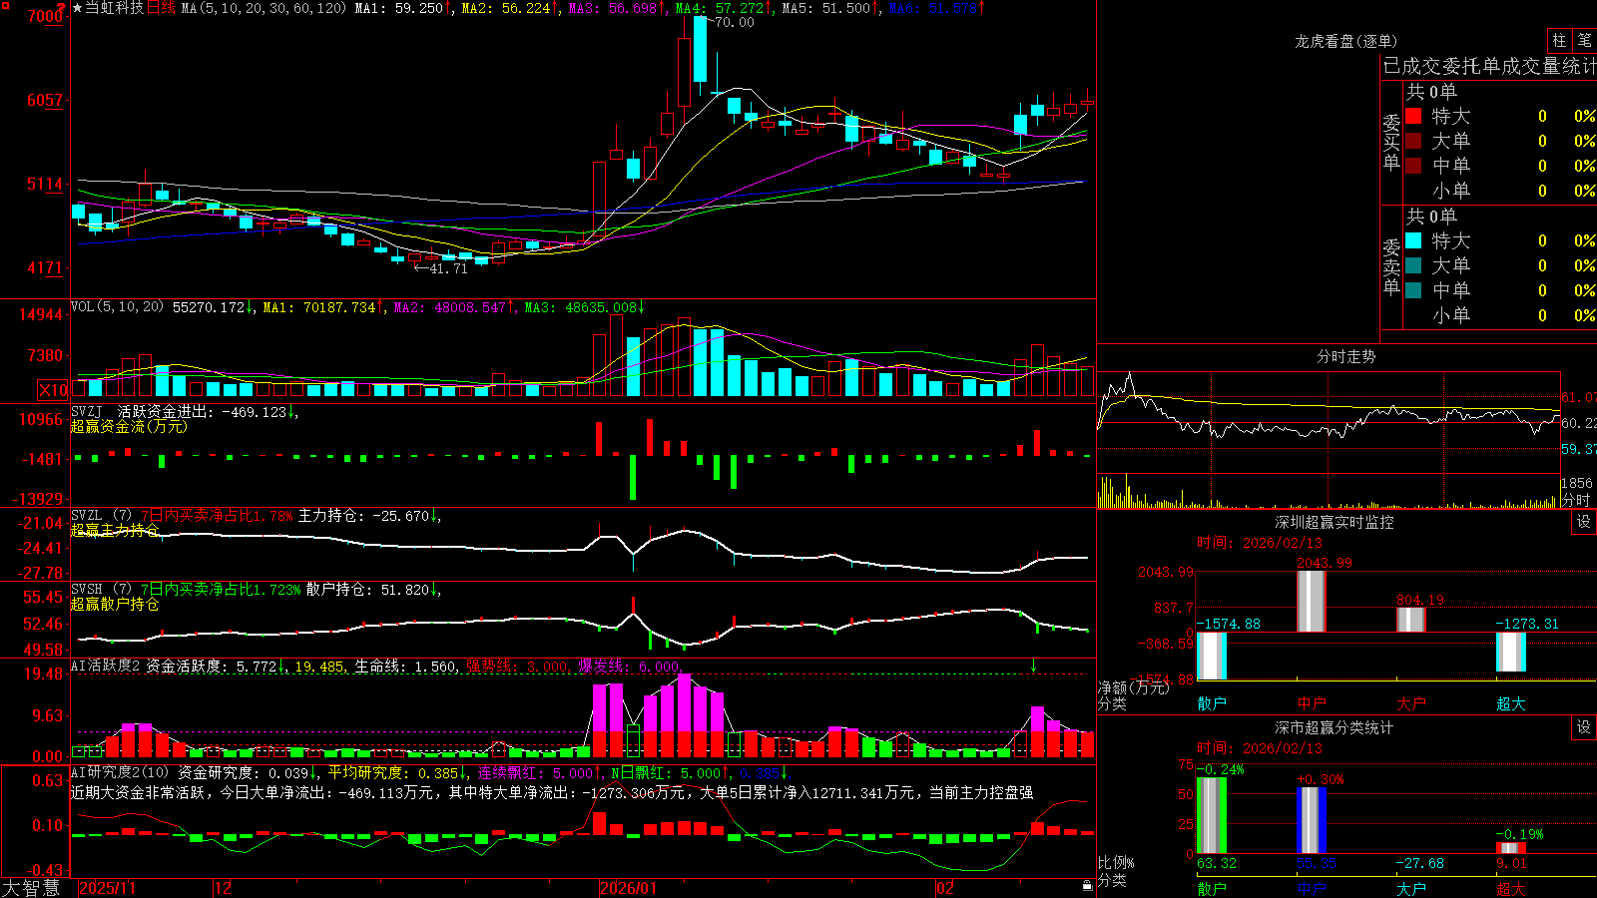Click the 深市超赢分类统计 panel title
Screen dimensions: 1597x898
1334,727
